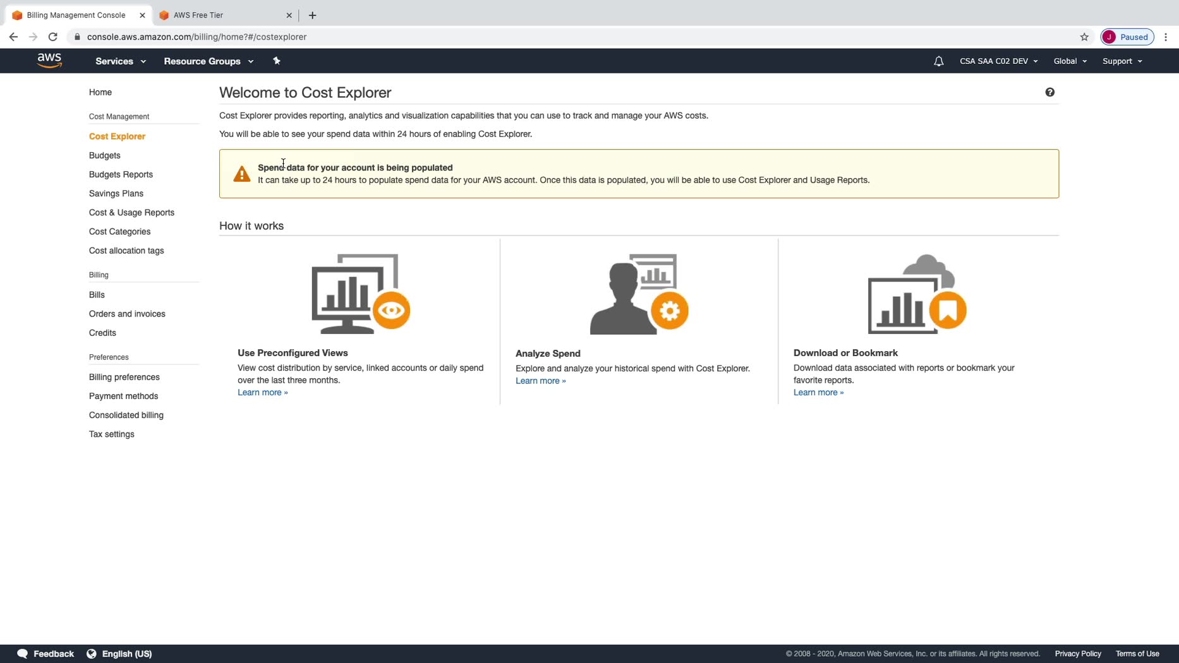Click the browser back arrow
Image resolution: width=1179 pixels, height=663 pixels.
(x=13, y=37)
